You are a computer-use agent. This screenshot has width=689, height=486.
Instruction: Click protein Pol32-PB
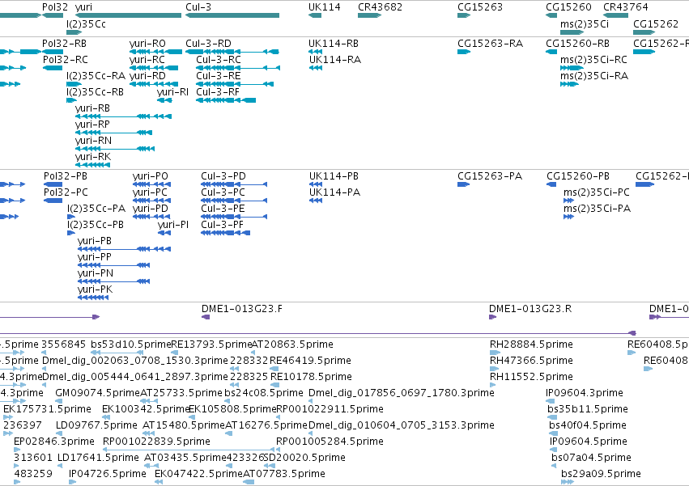click(x=66, y=176)
